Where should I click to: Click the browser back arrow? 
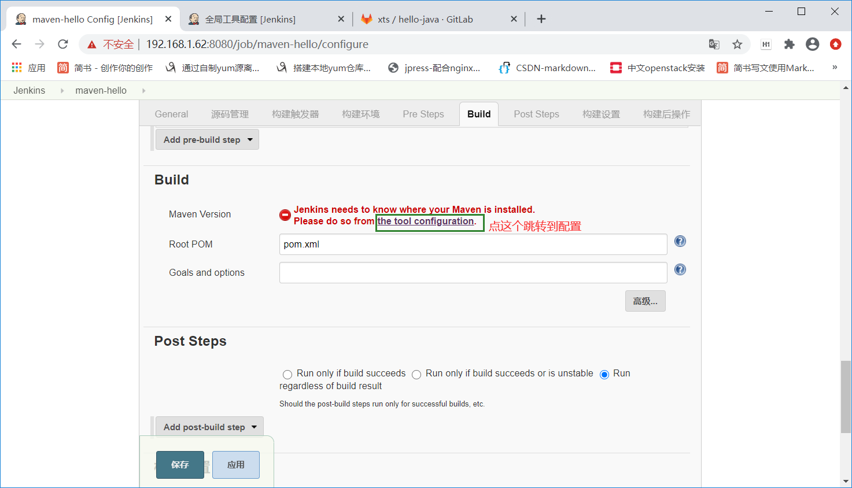pos(16,44)
